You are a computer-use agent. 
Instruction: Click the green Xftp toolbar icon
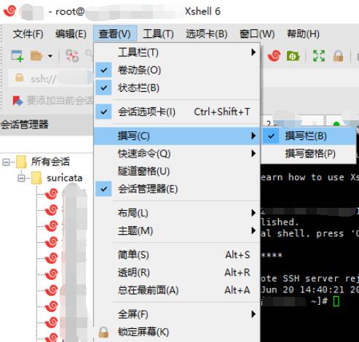pos(293,56)
